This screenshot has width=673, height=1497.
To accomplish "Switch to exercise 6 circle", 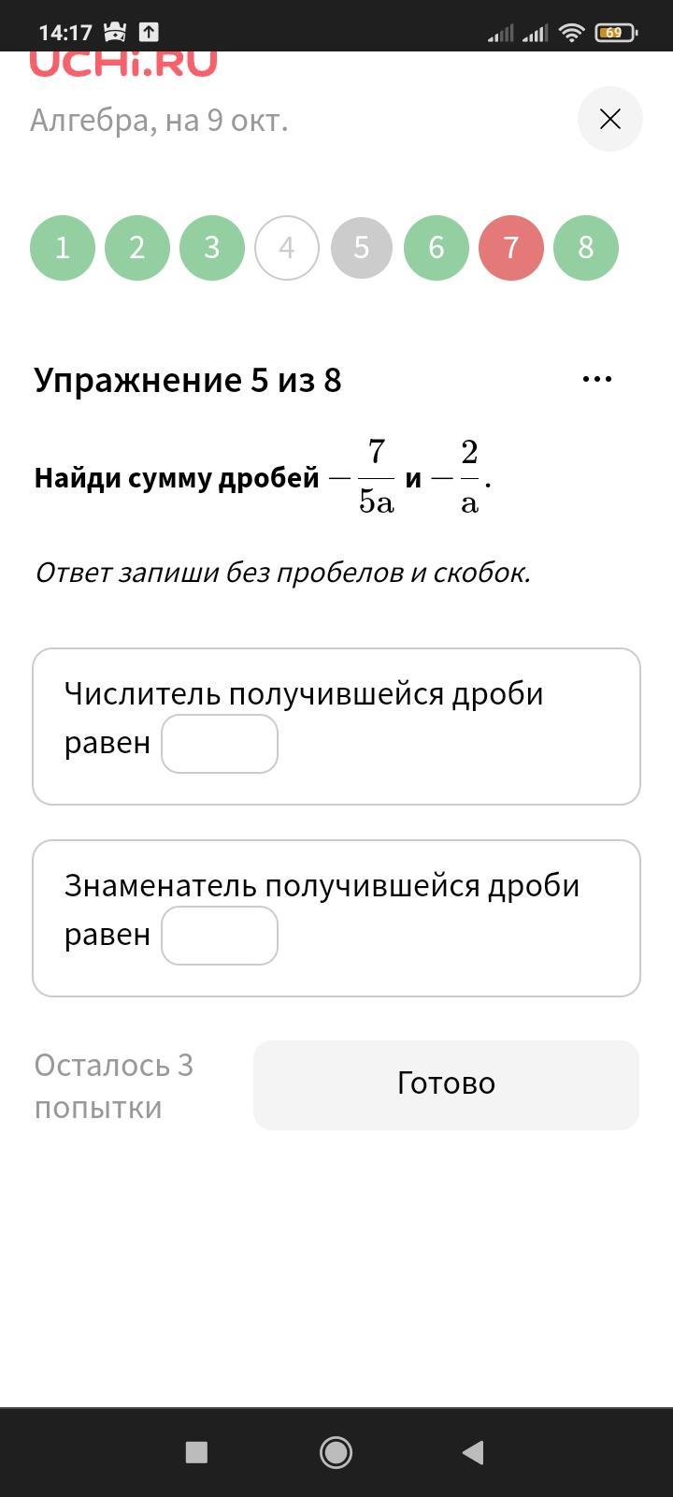I will [437, 248].
